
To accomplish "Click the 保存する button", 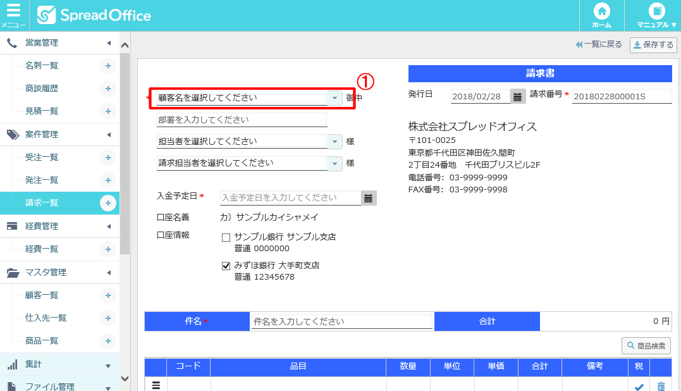I will [653, 45].
